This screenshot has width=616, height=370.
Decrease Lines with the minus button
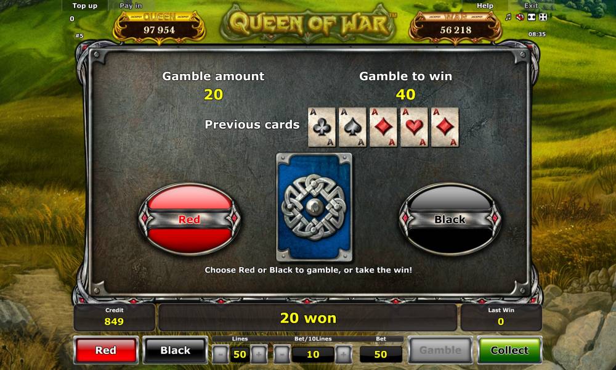coord(221,354)
